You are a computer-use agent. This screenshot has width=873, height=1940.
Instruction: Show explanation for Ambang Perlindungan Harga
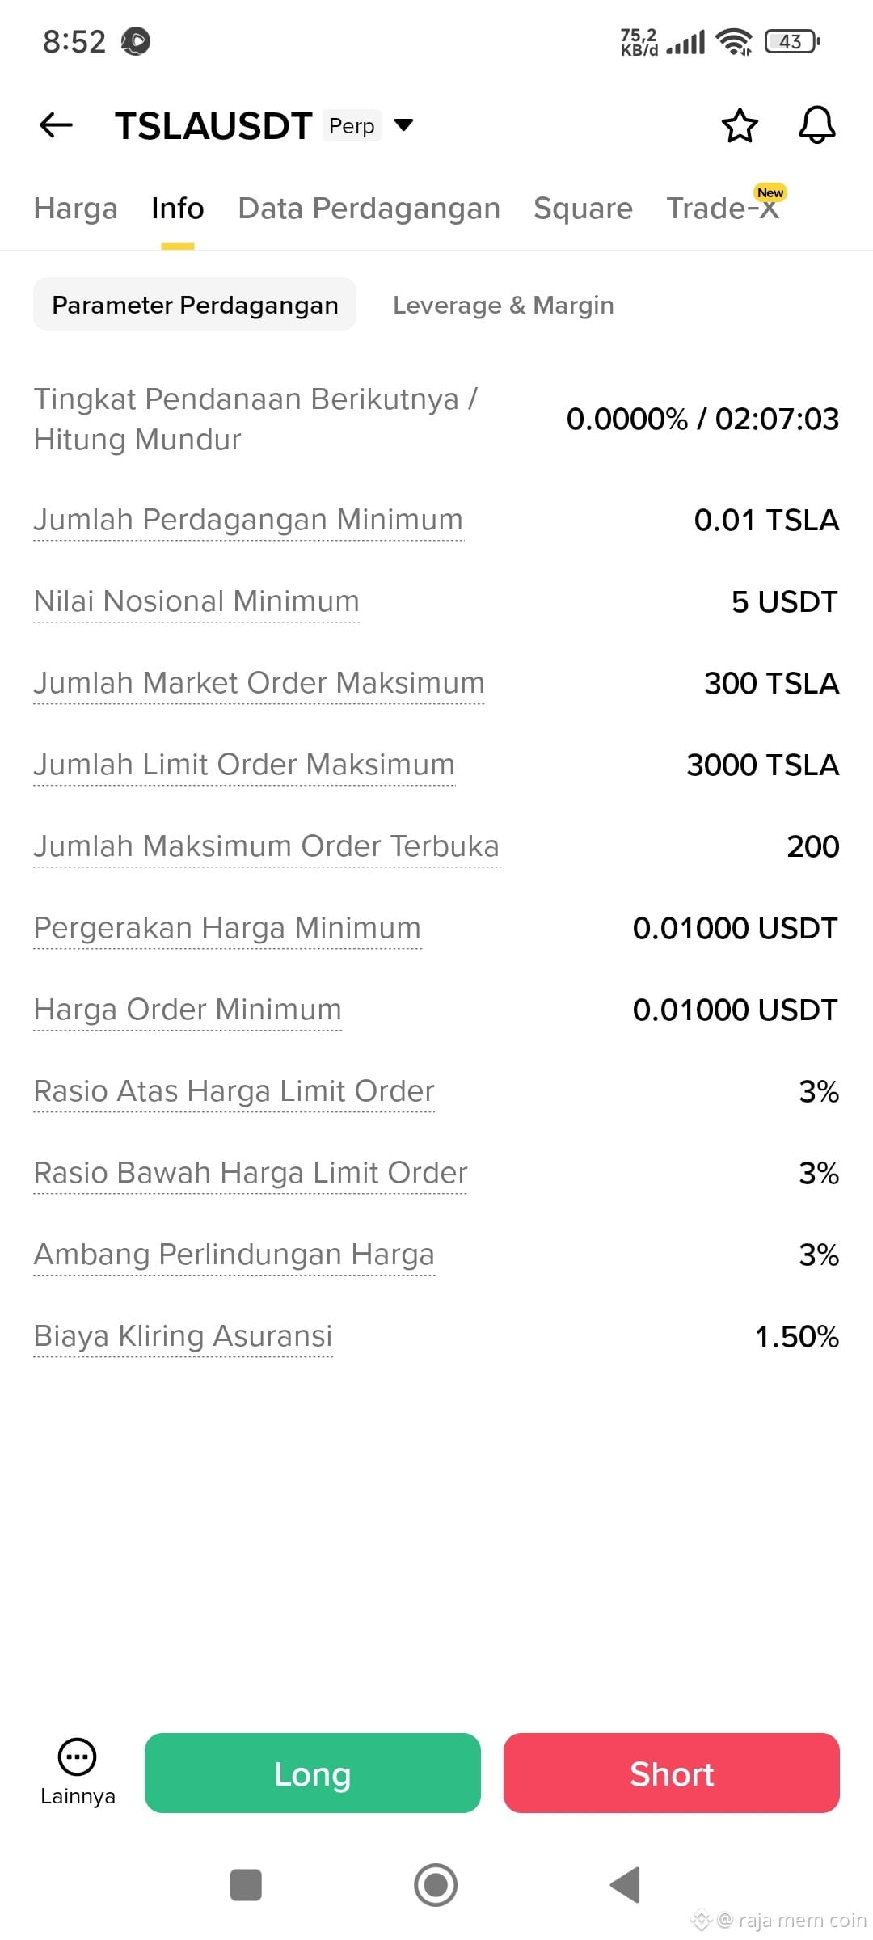(234, 1255)
